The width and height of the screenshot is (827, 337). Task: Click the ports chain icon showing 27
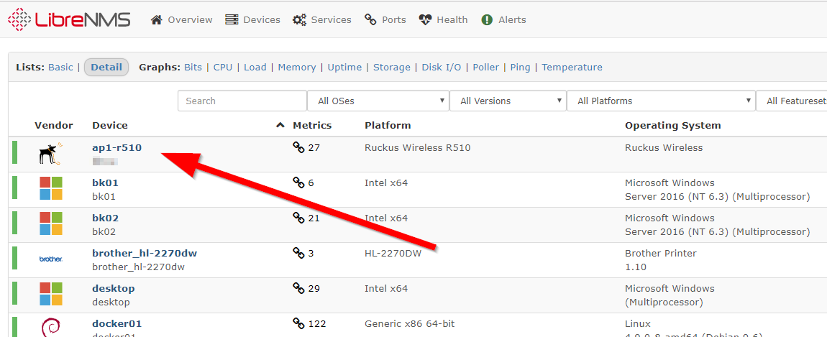298,148
